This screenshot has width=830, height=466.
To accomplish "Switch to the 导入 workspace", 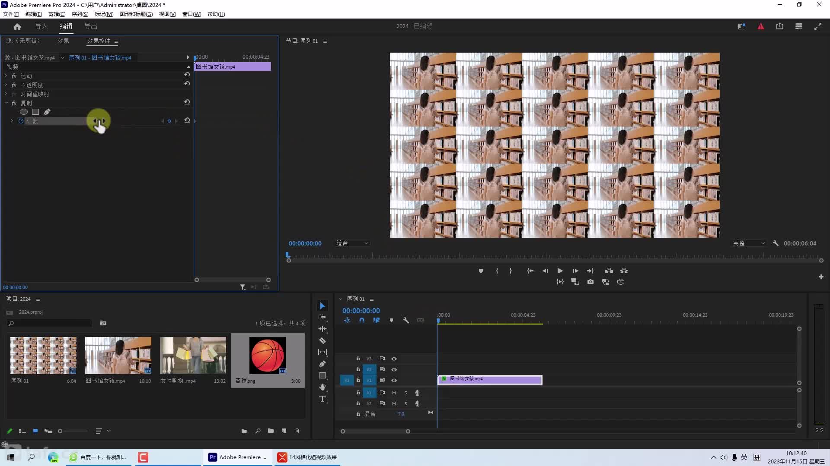I will click(x=41, y=26).
